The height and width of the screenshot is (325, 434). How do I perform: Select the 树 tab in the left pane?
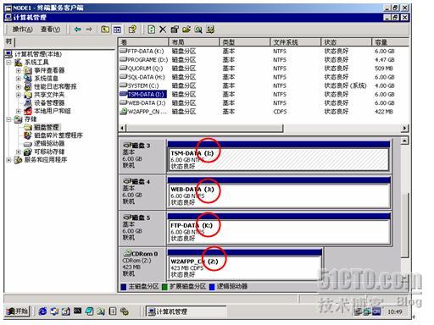tap(8, 41)
